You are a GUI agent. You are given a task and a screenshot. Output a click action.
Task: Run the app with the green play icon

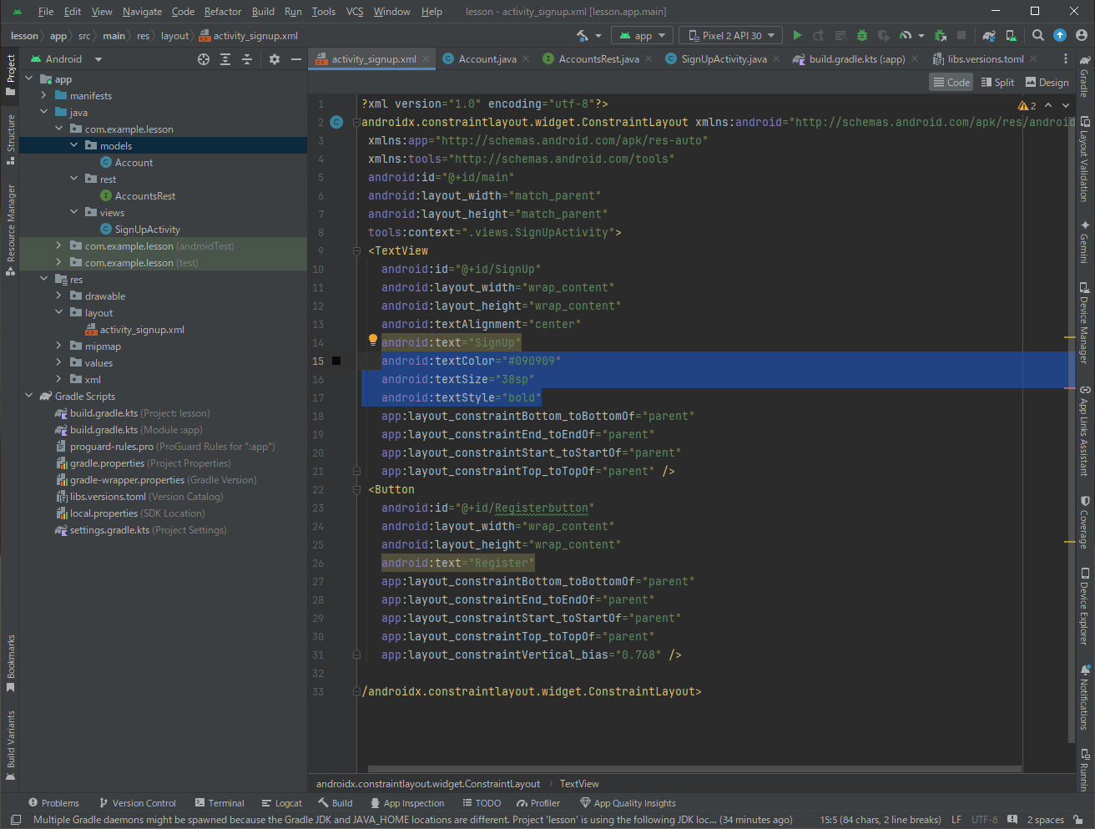tap(797, 36)
